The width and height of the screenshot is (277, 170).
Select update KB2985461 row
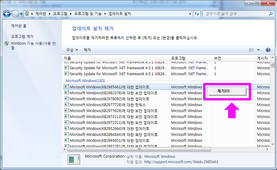point(133,87)
